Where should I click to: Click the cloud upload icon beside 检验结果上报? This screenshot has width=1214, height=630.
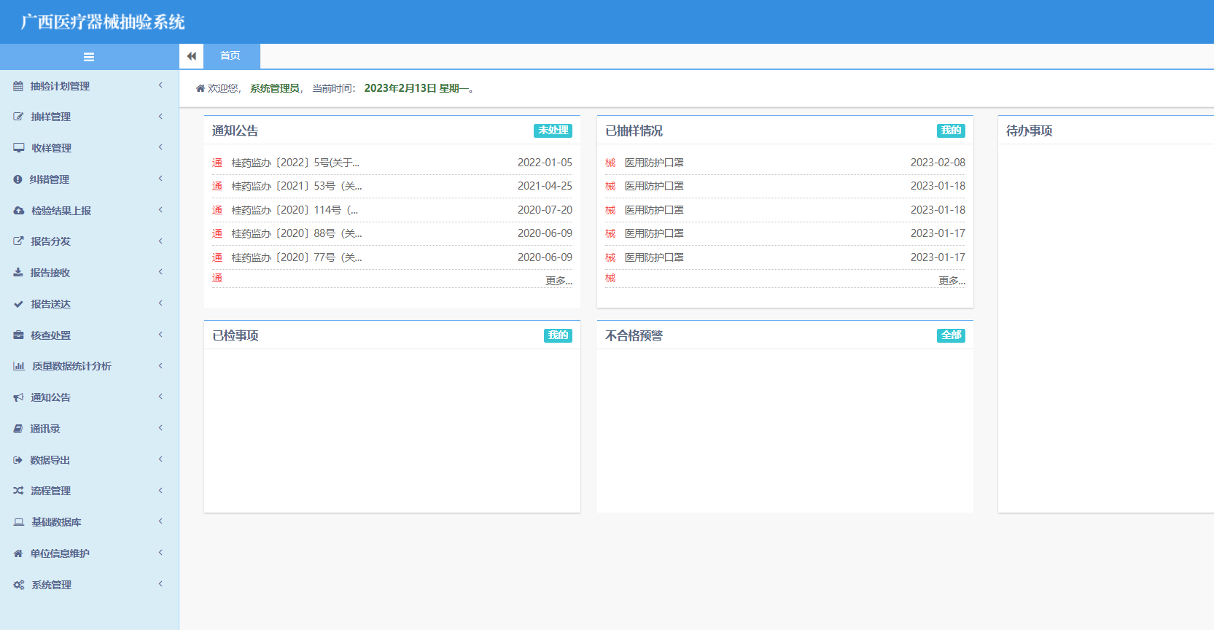coord(19,211)
